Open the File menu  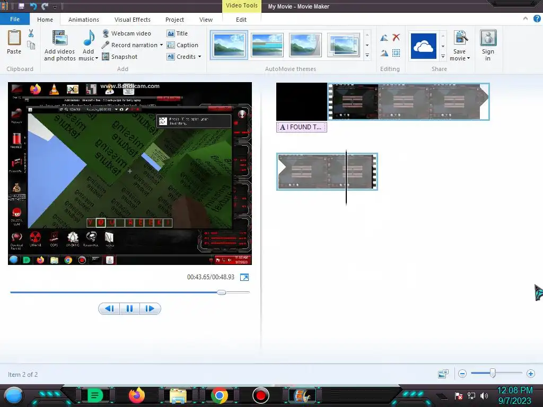pyautogui.click(x=15, y=19)
